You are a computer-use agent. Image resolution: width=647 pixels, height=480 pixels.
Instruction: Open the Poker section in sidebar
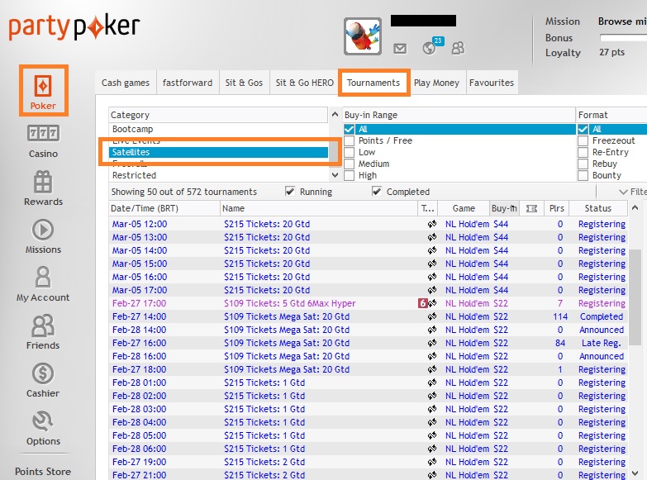(x=43, y=90)
